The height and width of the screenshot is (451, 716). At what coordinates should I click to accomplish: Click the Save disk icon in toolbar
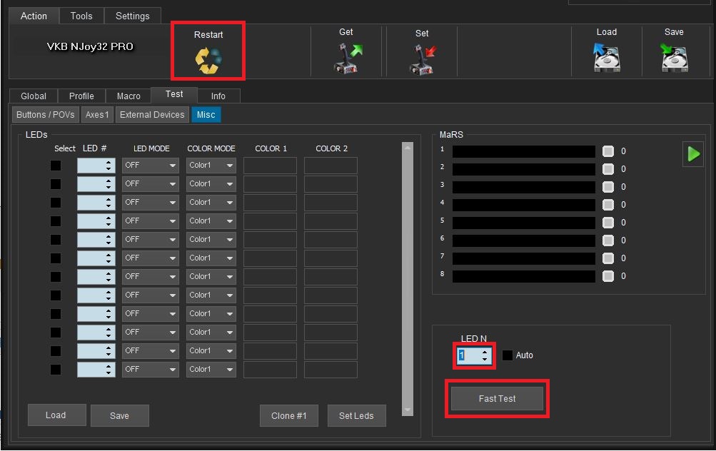pyautogui.click(x=674, y=59)
